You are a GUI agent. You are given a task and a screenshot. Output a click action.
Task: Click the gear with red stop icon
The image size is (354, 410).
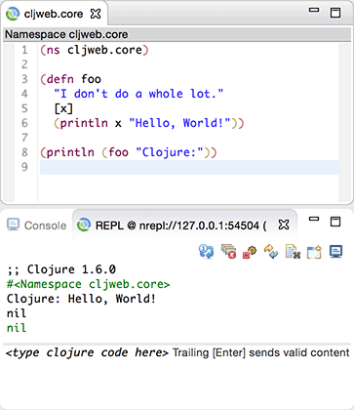(250, 252)
